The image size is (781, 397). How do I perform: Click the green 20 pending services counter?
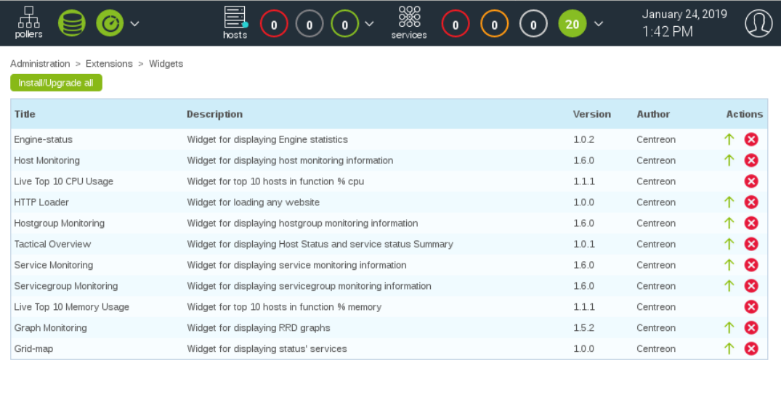pos(572,25)
